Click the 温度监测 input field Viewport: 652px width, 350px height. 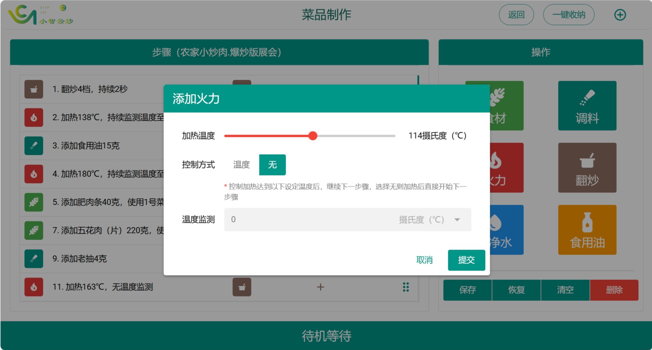[310, 220]
